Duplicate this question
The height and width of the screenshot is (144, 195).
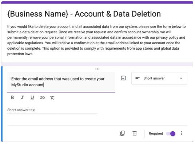pos(122,133)
